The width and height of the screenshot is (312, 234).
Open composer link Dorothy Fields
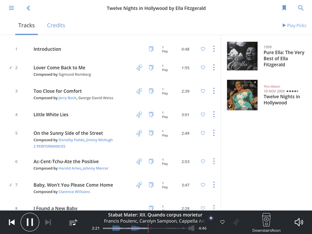pos(71,140)
